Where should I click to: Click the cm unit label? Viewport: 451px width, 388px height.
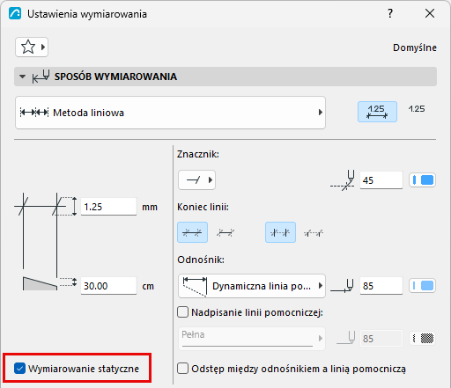point(148,286)
